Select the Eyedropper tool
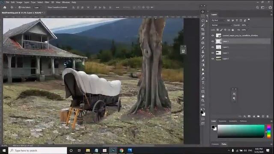The image size is (274, 154). point(203,38)
